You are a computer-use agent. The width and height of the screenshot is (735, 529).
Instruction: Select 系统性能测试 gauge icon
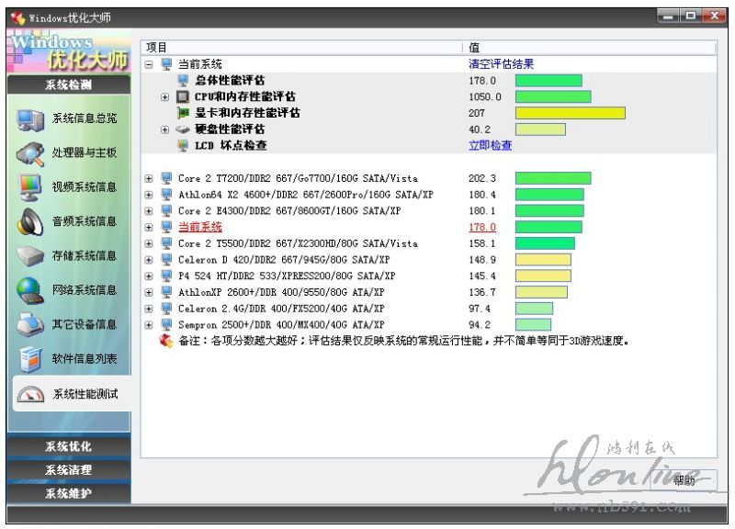(30, 395)
